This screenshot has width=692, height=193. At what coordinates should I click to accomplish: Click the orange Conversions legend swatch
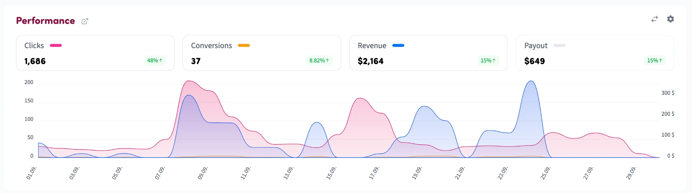pos(244,45)
